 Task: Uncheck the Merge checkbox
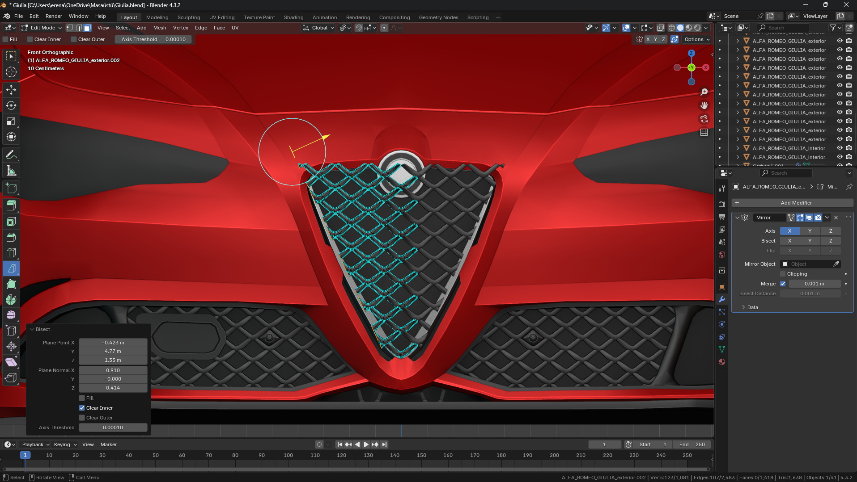(x=783, y=284)
